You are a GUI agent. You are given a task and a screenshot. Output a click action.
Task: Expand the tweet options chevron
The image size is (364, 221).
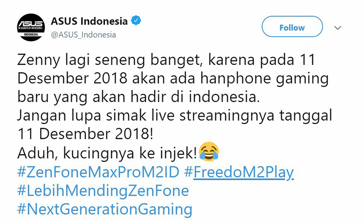pos(338,28)
